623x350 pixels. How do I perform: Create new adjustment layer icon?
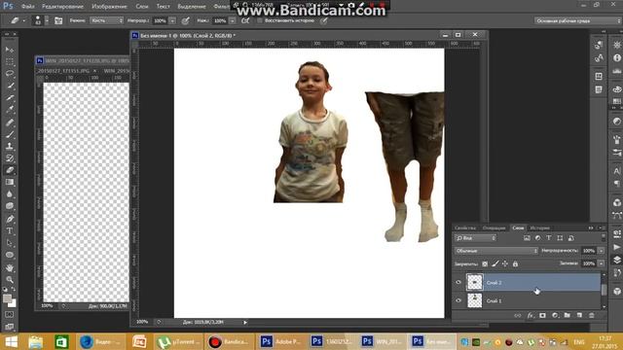click(555, 315)
